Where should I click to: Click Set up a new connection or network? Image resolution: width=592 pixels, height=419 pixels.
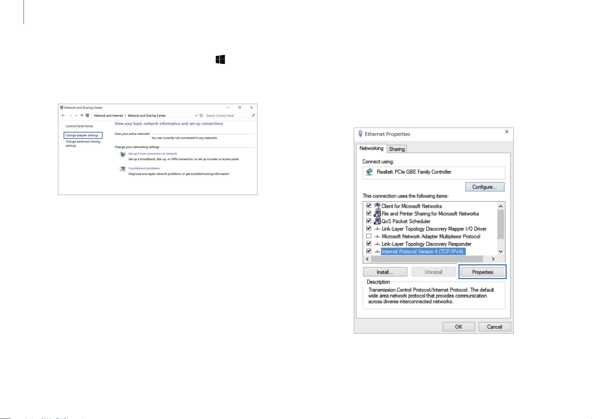point(152,154)
